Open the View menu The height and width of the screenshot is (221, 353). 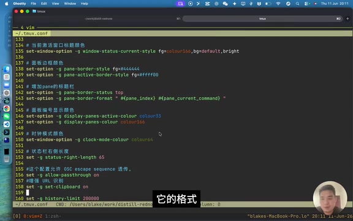pyautogui.click(x=55, y=4)
